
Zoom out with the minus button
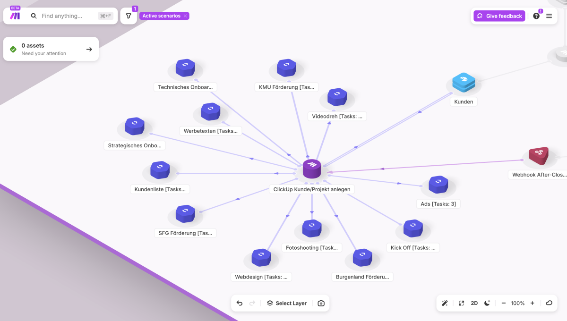(x=504, y=303)
